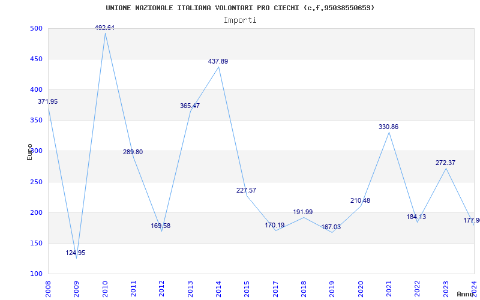Click the y-axis tick 150
This screenshot has width=480, height=300.
(x=35, y=244)
